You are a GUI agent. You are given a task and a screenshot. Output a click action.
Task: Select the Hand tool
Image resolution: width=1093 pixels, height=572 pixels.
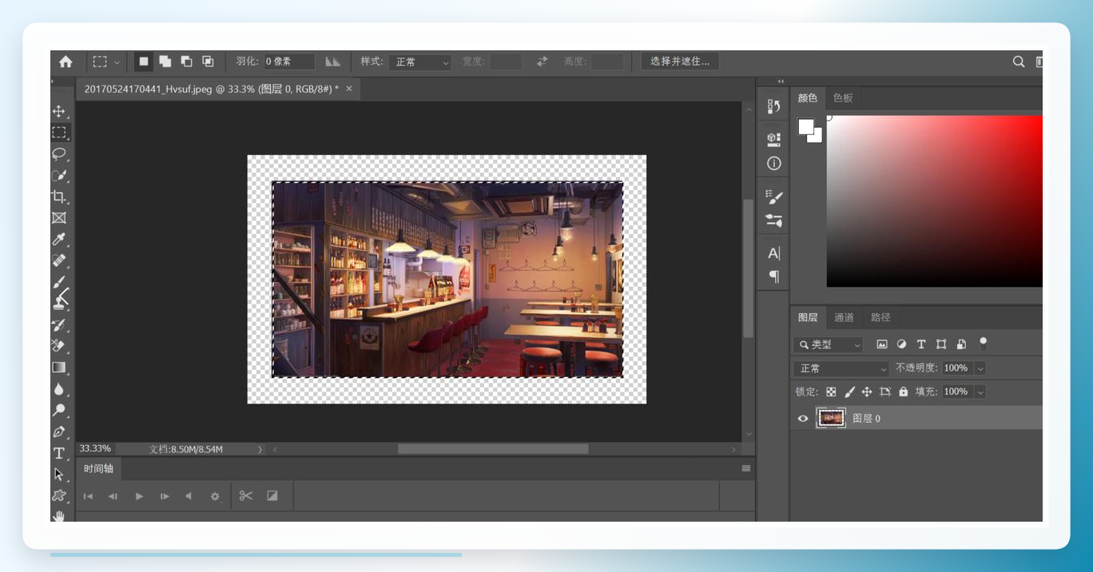point(59,515)
